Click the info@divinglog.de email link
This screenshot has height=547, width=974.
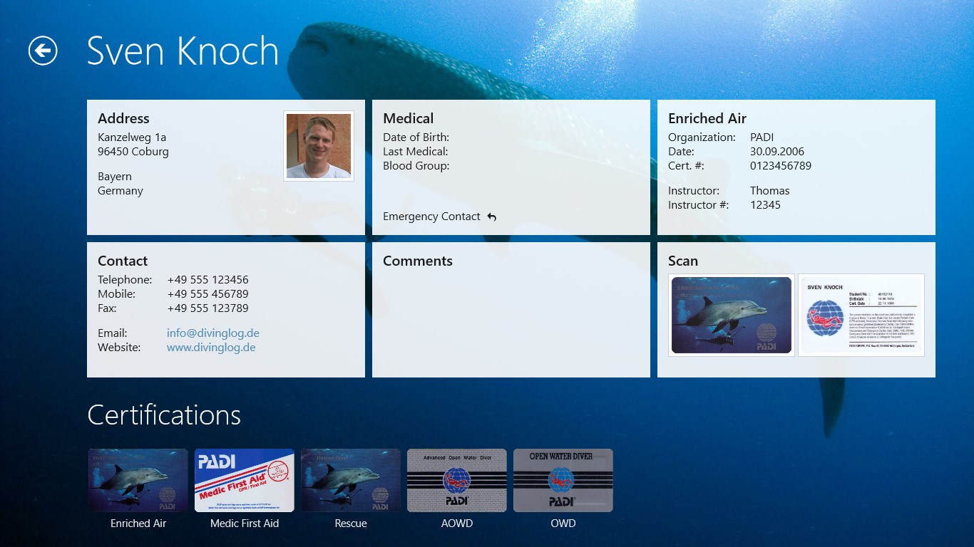[213, 333]
